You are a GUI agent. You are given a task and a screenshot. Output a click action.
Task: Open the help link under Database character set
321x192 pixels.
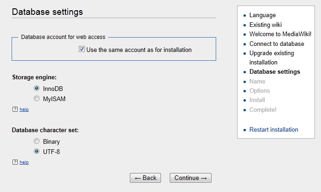(24, 162)
